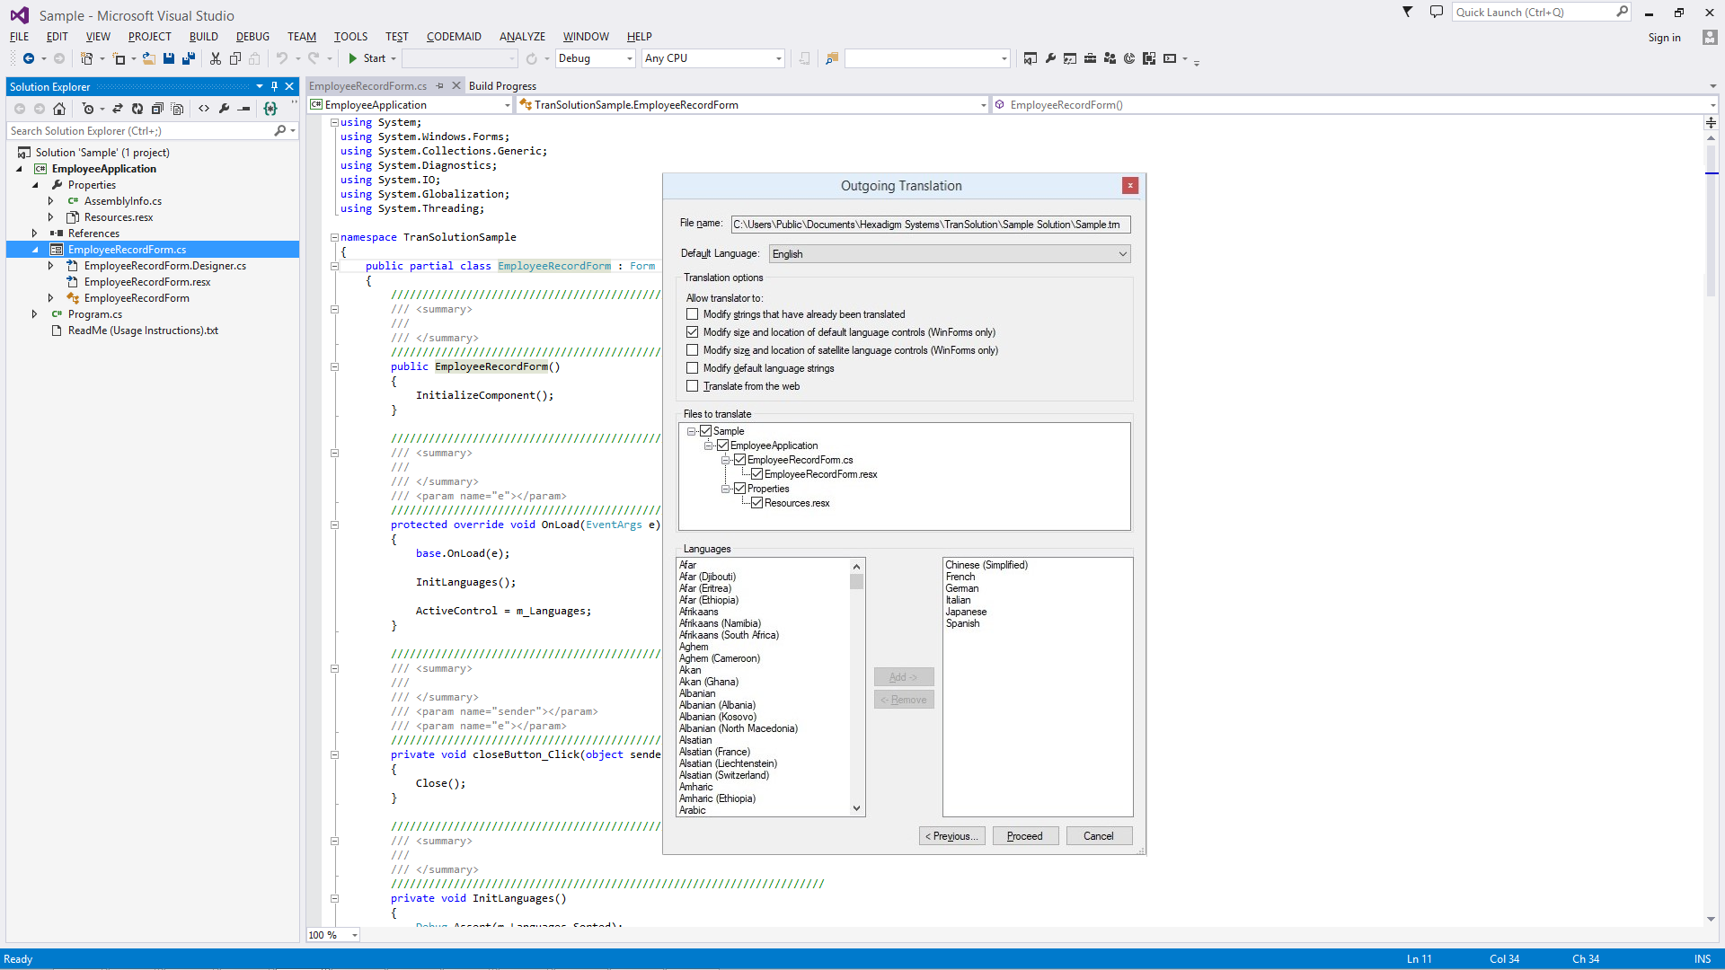The height and width of the screenshot is (970, 1725).
Task: Click the Copy icon in toolbar
Action: pyautogui.click(x=235, y=58)
